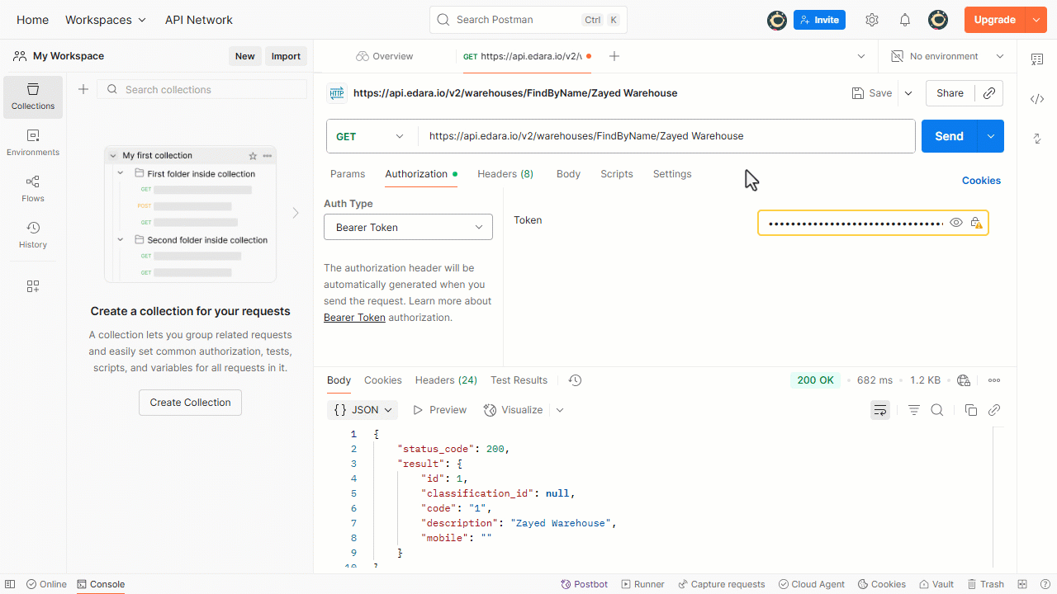The image size is (1057, 594).
Task: Click the filter response icon
Action: point(914,410)
